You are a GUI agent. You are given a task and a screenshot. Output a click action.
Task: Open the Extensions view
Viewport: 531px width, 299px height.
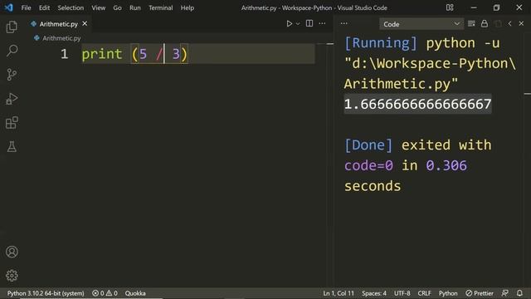pyautogui.click(x=12, y=123)
